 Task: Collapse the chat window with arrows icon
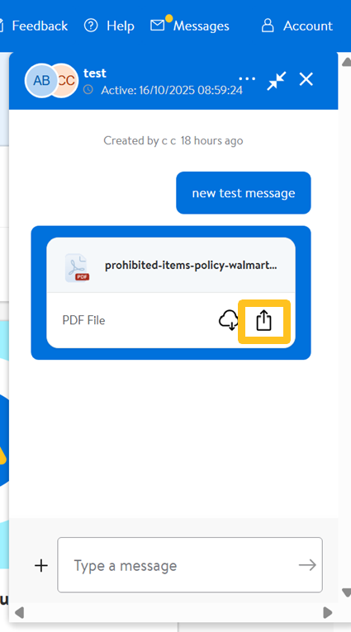[277, 80]
